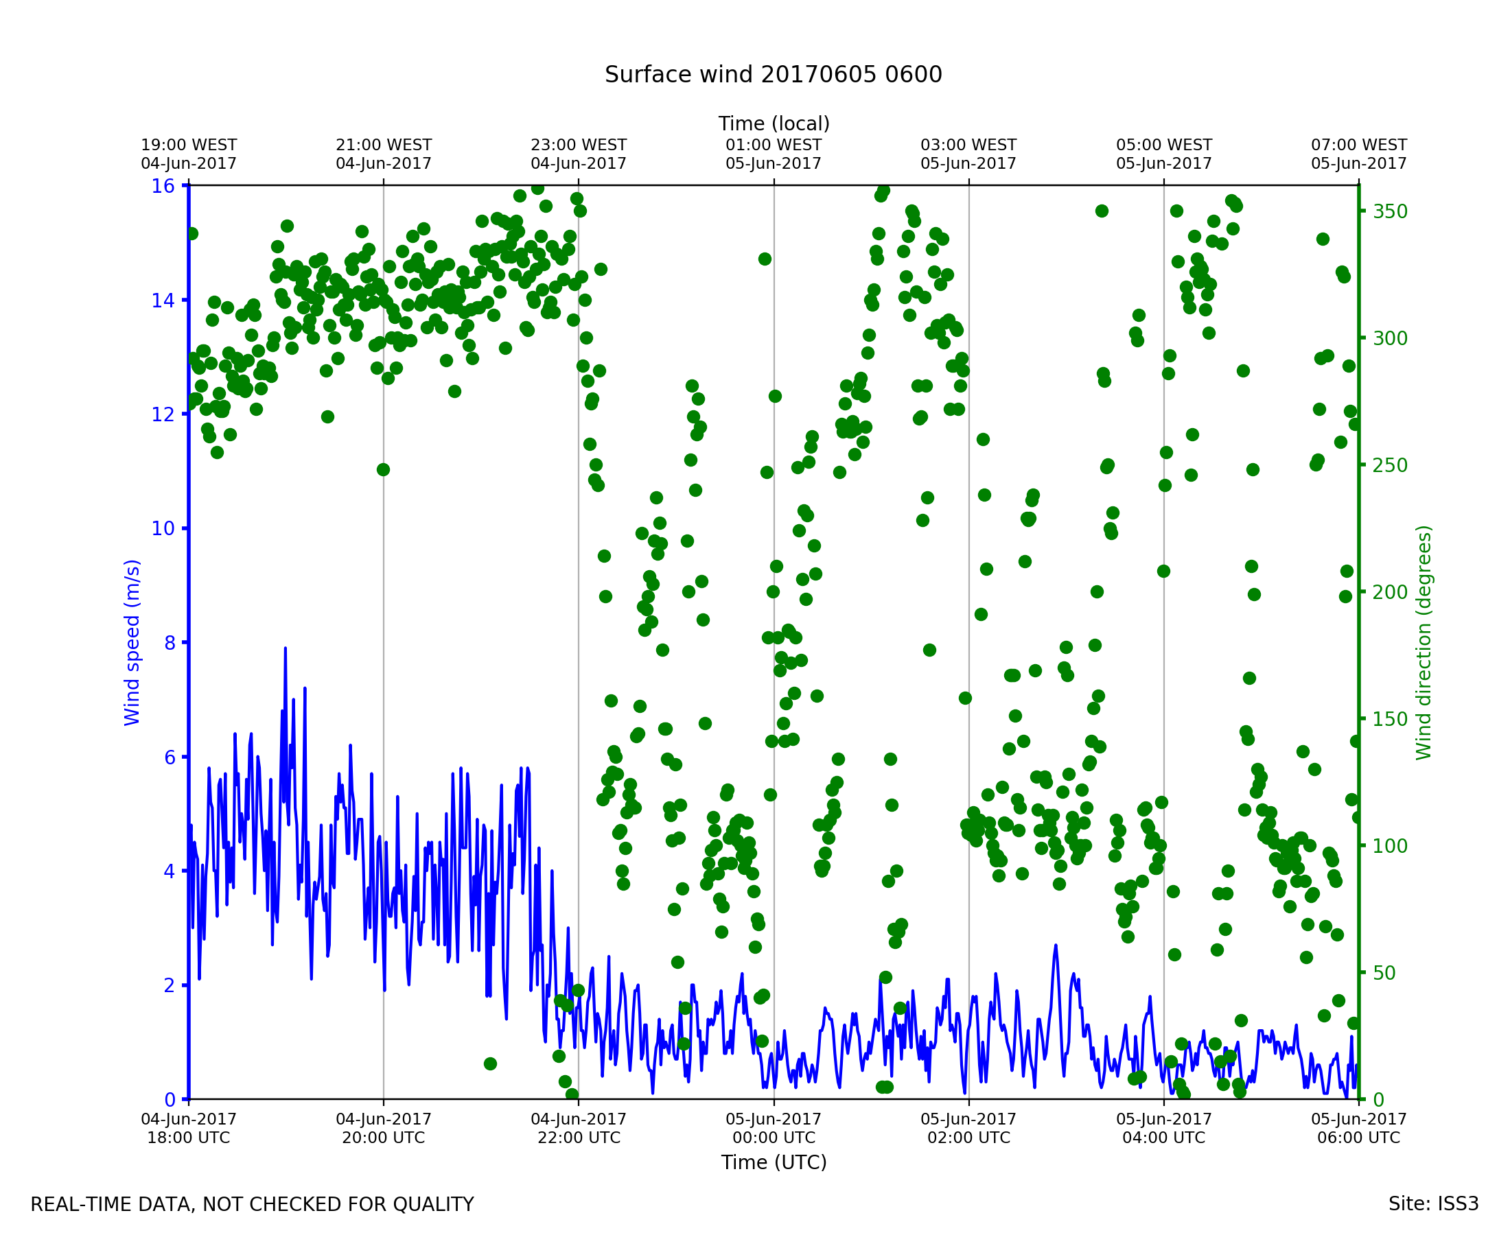Click the 8 value on wind speed axis
This screenshot has height=1235, width=1510.
pos(170,643)
